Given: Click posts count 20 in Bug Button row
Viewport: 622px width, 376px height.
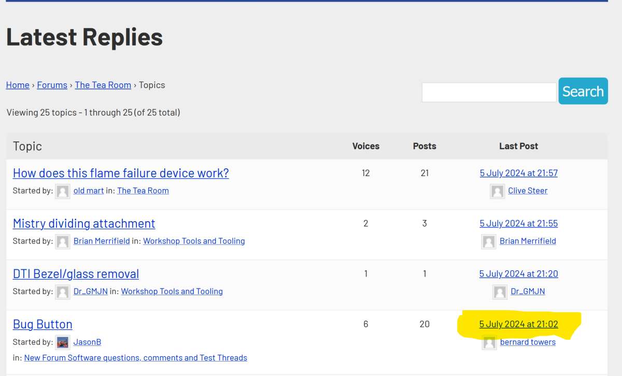Looking at the screenshot, I should [x=425, y=324].
